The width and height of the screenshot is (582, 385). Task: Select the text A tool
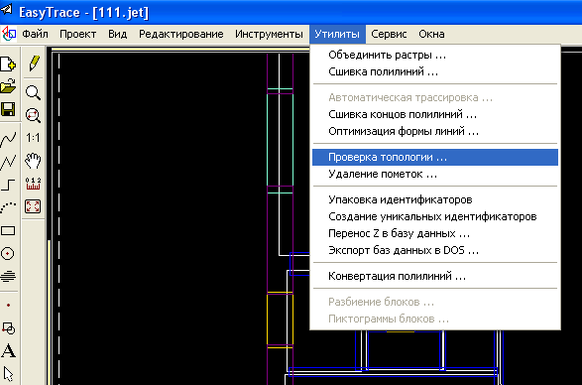8,351
